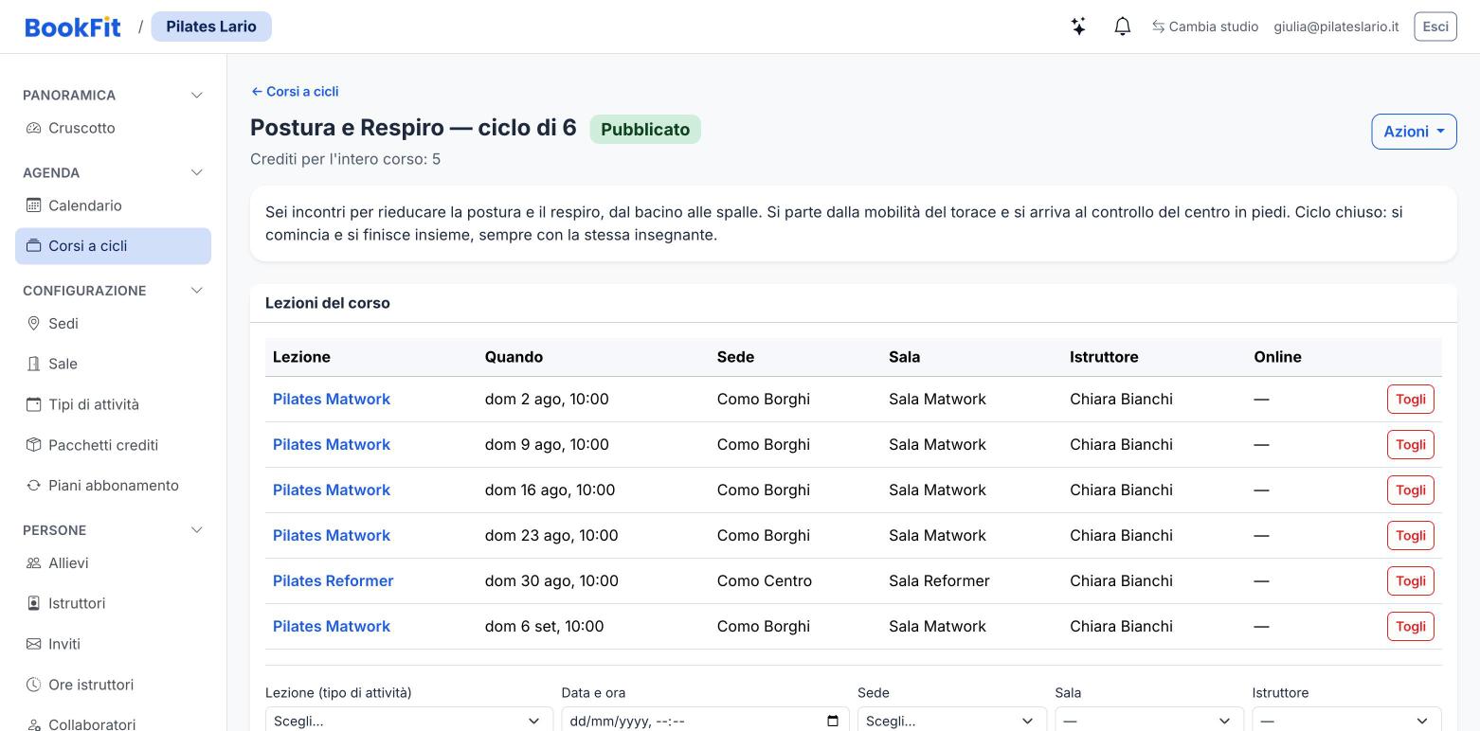1480x731 pixels.
Task: Open the Sede dropdown
Action: tap(952, 721)
